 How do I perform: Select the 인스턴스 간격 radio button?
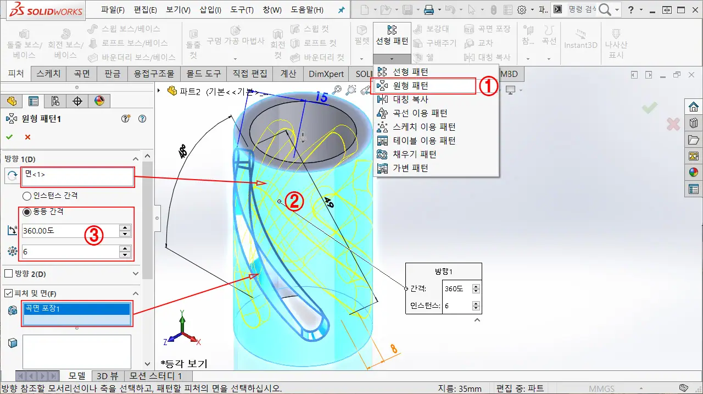click(26, 196)
